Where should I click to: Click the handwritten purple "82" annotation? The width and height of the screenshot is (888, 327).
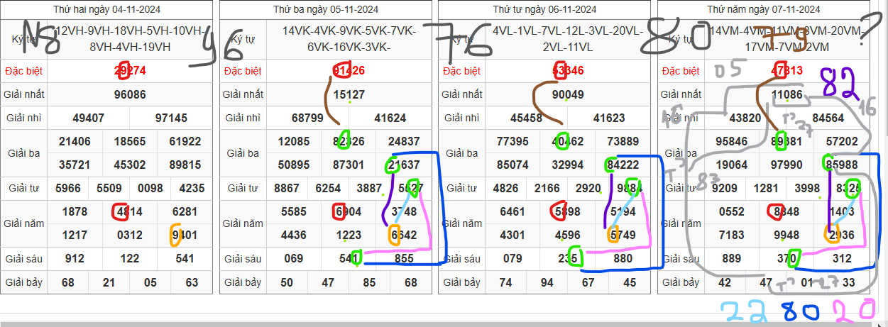(x=840, y=83)
